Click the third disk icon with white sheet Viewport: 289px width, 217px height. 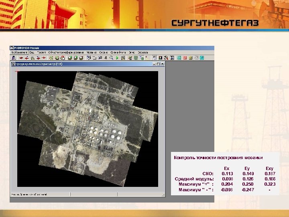click(x=81, y=58)
